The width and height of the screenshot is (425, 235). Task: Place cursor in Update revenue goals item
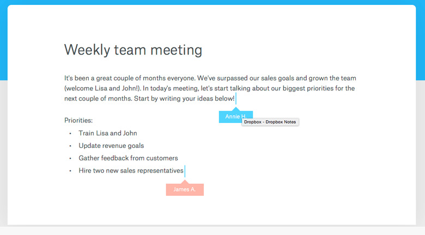tap(111, 146)
